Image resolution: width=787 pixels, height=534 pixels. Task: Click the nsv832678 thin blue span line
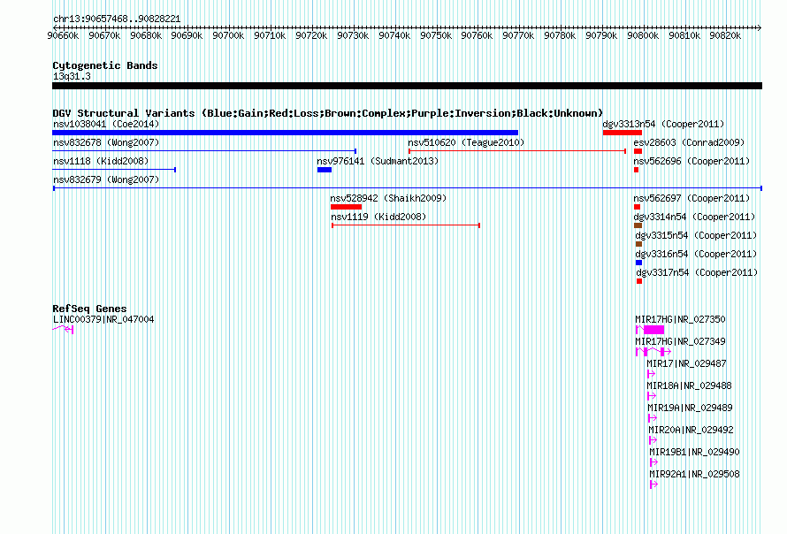click(x=204, y=151)
